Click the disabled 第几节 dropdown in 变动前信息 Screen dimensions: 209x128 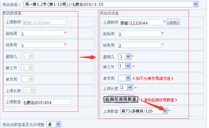(x=27, y=67)
